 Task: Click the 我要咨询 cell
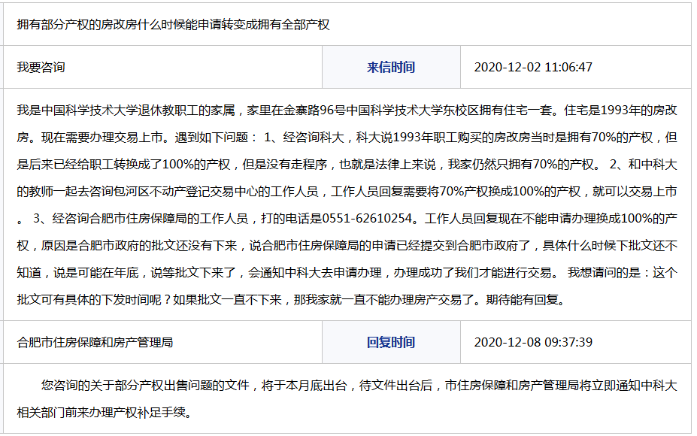tap(41, 68)
